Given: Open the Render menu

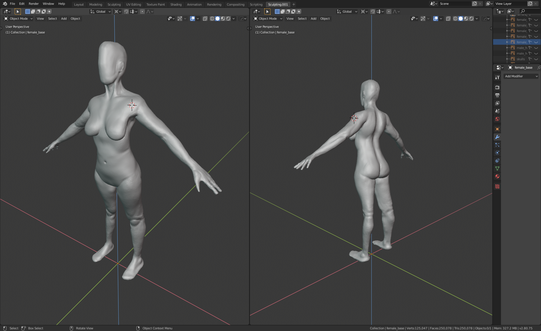Looking at the screenshot, I should 34,4.
